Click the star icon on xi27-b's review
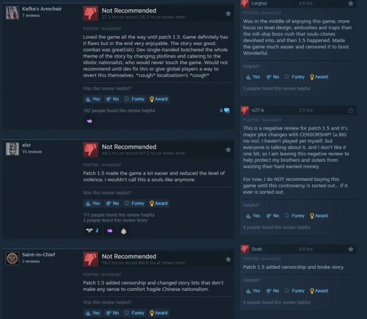367x319 pixels. pos(351,110)
